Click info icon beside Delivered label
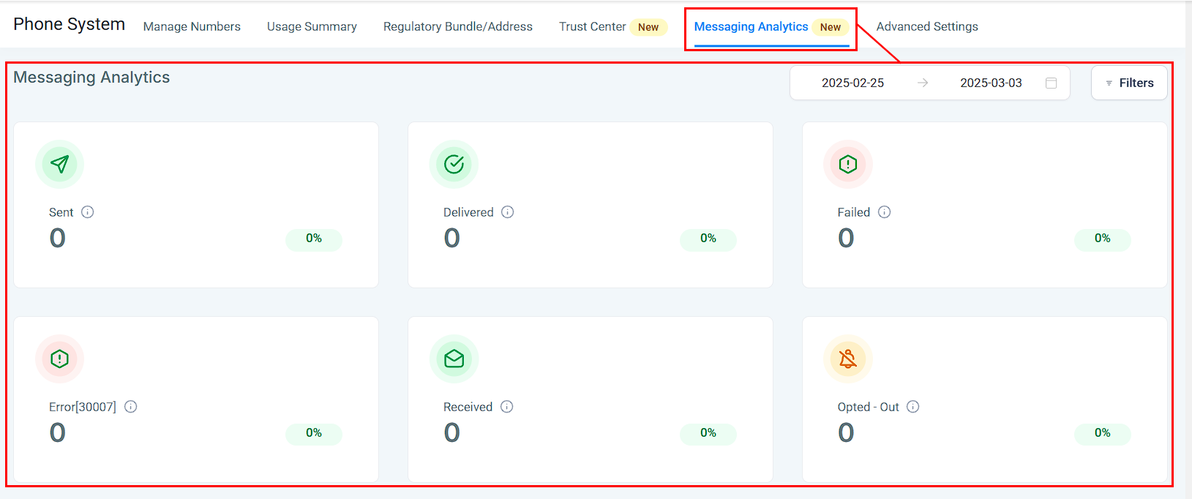Viewport: 1192px width, 499px height. (x=508, y=212)
